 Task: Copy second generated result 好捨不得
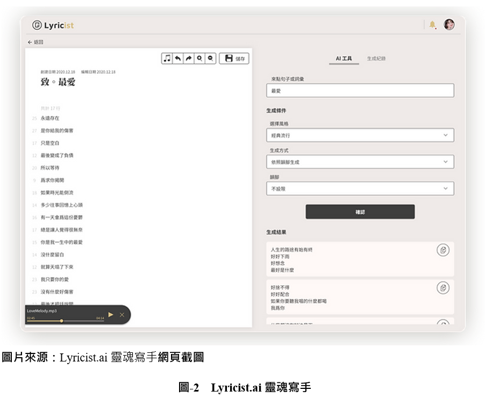point(443,288)
